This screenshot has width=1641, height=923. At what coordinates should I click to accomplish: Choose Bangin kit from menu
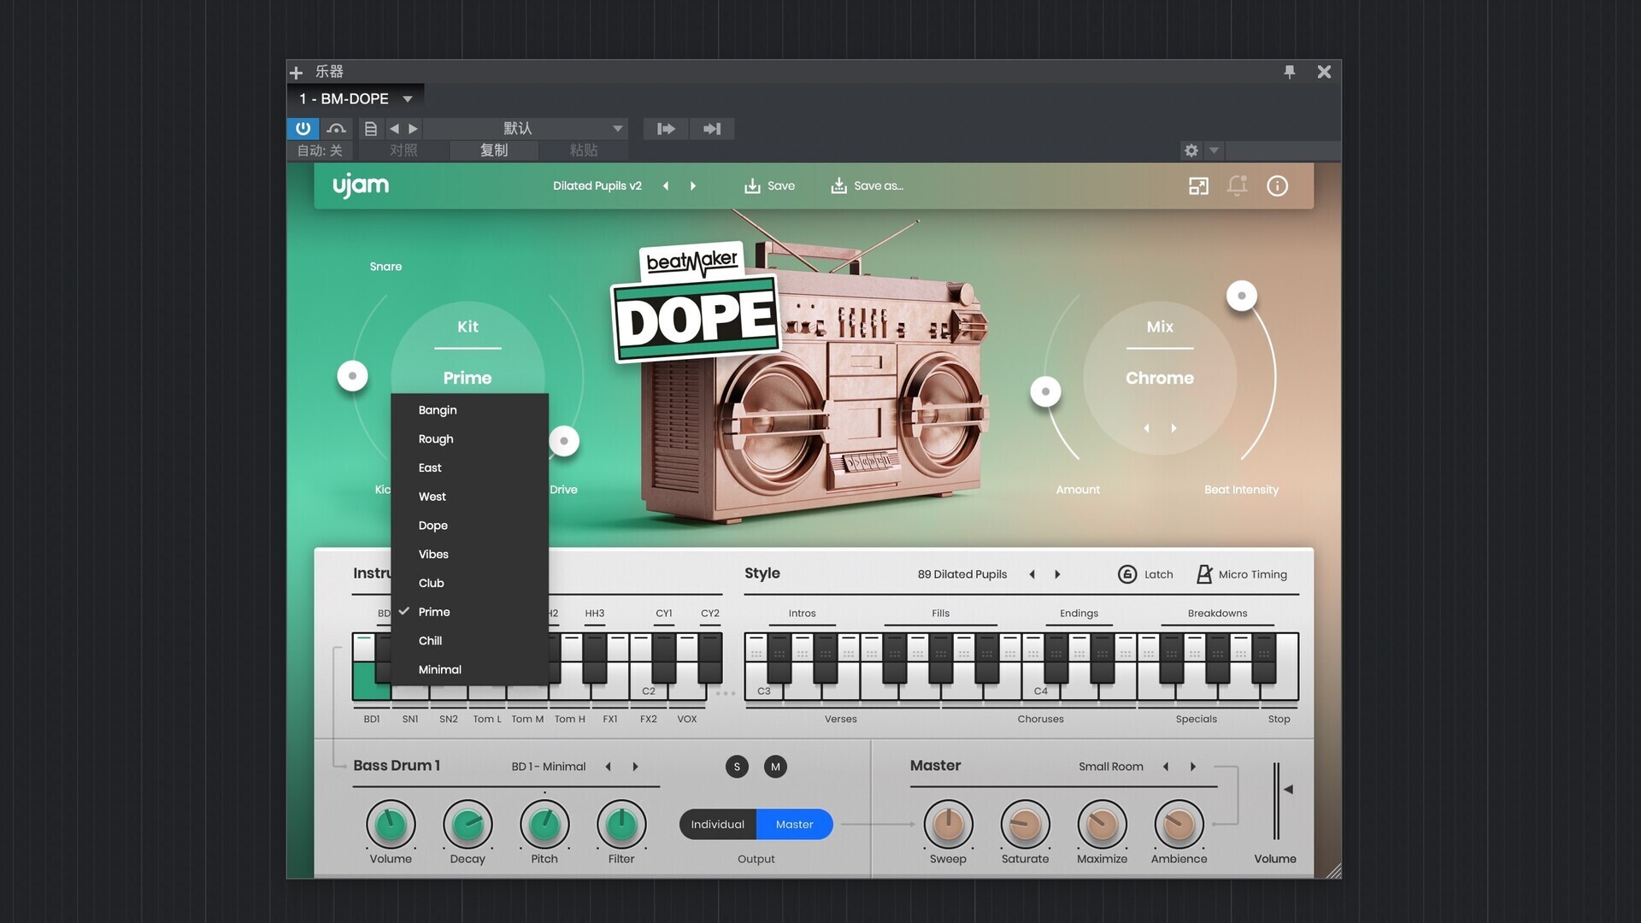pyautogui.click(x=469, y=410)
